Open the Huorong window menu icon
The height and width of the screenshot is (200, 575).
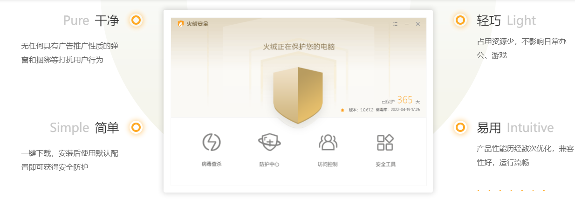click(395, 24)
